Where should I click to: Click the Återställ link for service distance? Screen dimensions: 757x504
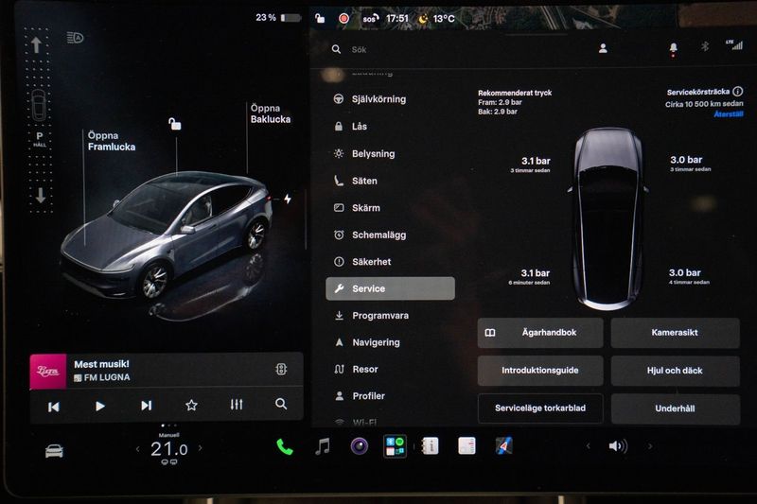[x=729, y=114]
